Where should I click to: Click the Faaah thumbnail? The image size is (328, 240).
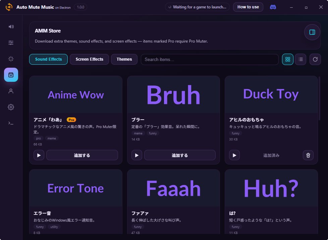pos(173,188)
